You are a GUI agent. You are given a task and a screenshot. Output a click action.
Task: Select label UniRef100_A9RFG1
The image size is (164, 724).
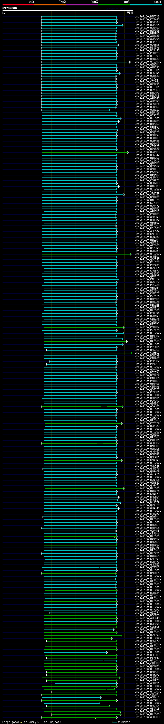(147, 107)
